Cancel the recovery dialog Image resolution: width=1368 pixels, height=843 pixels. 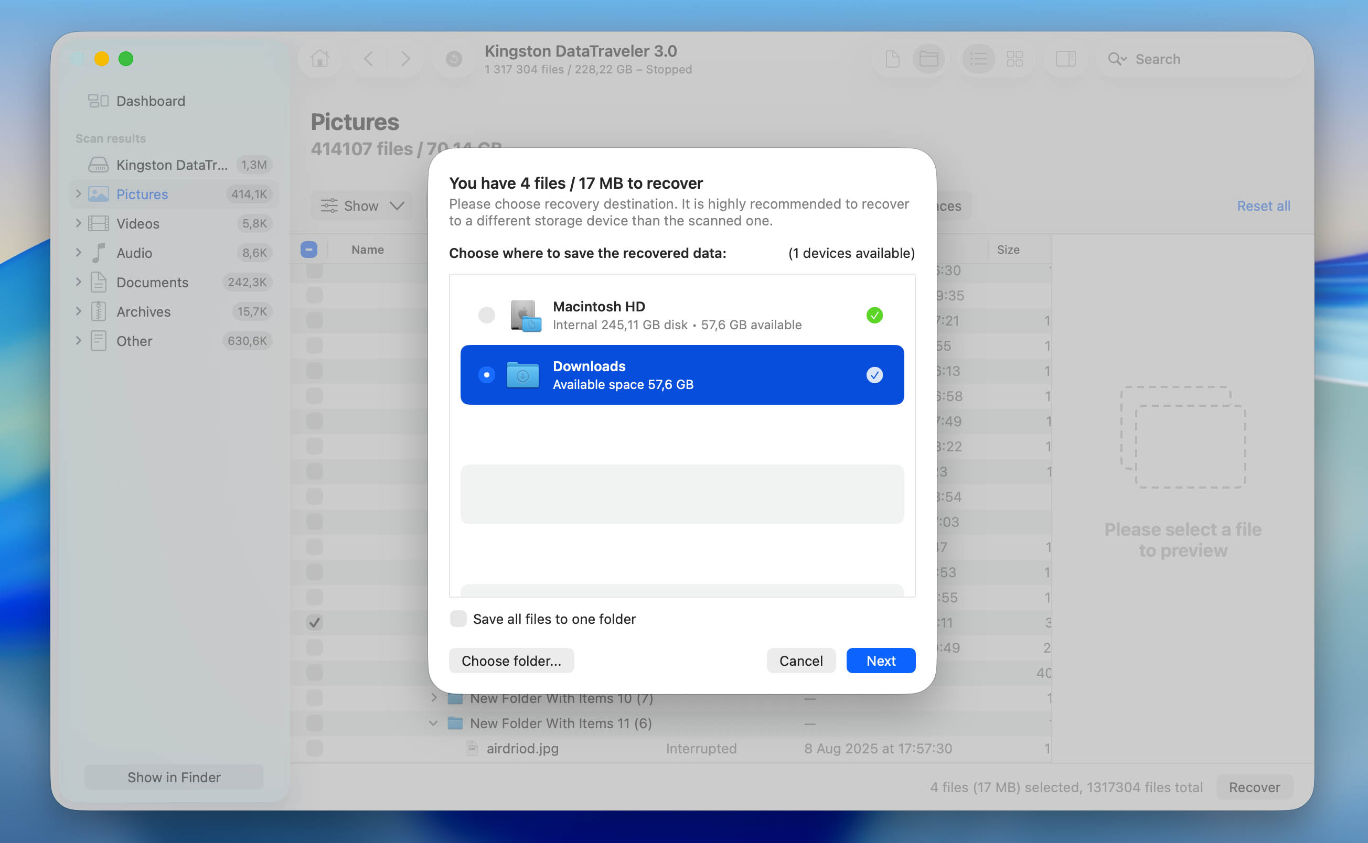coord(801,661)
